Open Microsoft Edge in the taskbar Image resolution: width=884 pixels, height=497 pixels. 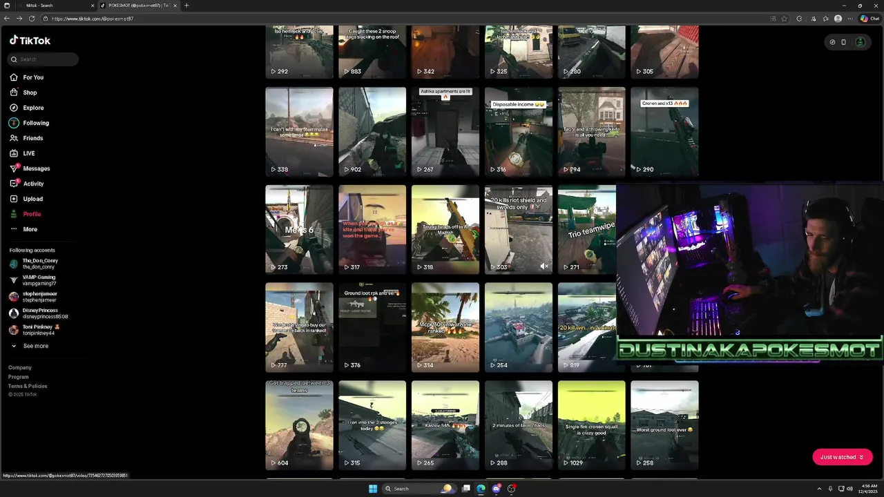pos(481,489)
